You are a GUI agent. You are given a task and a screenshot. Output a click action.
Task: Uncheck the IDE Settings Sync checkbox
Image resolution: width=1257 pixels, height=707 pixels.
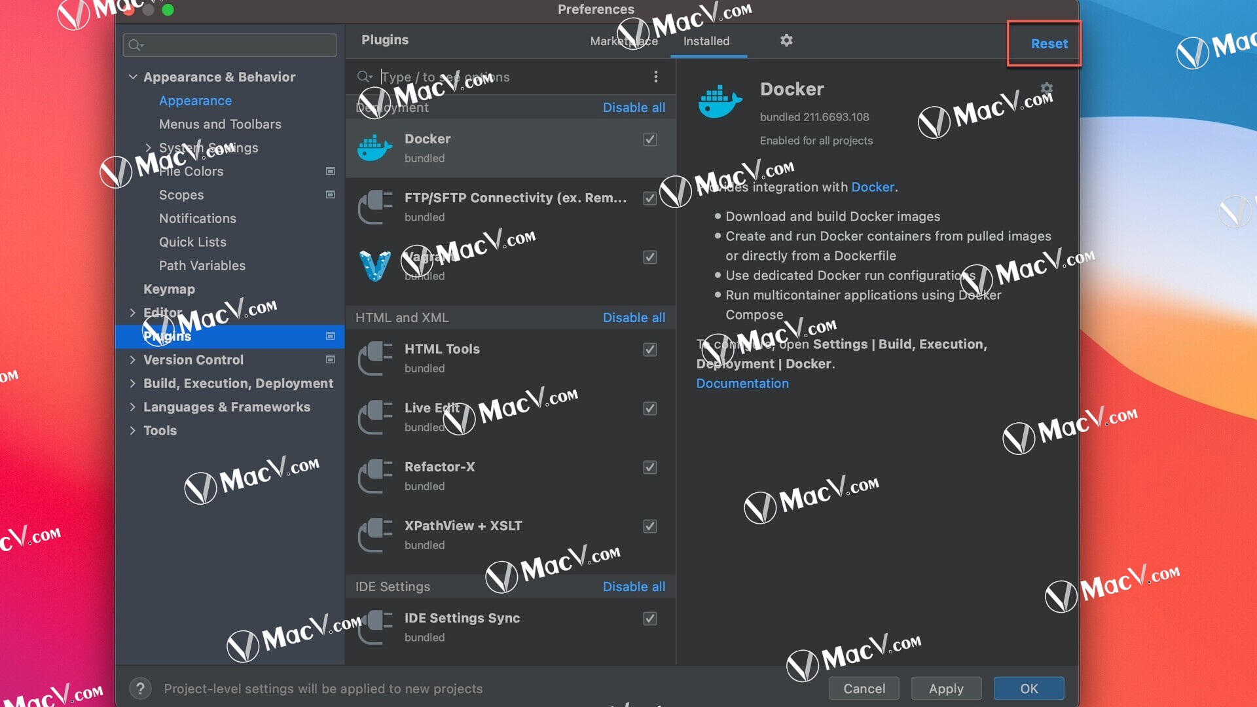649,618
